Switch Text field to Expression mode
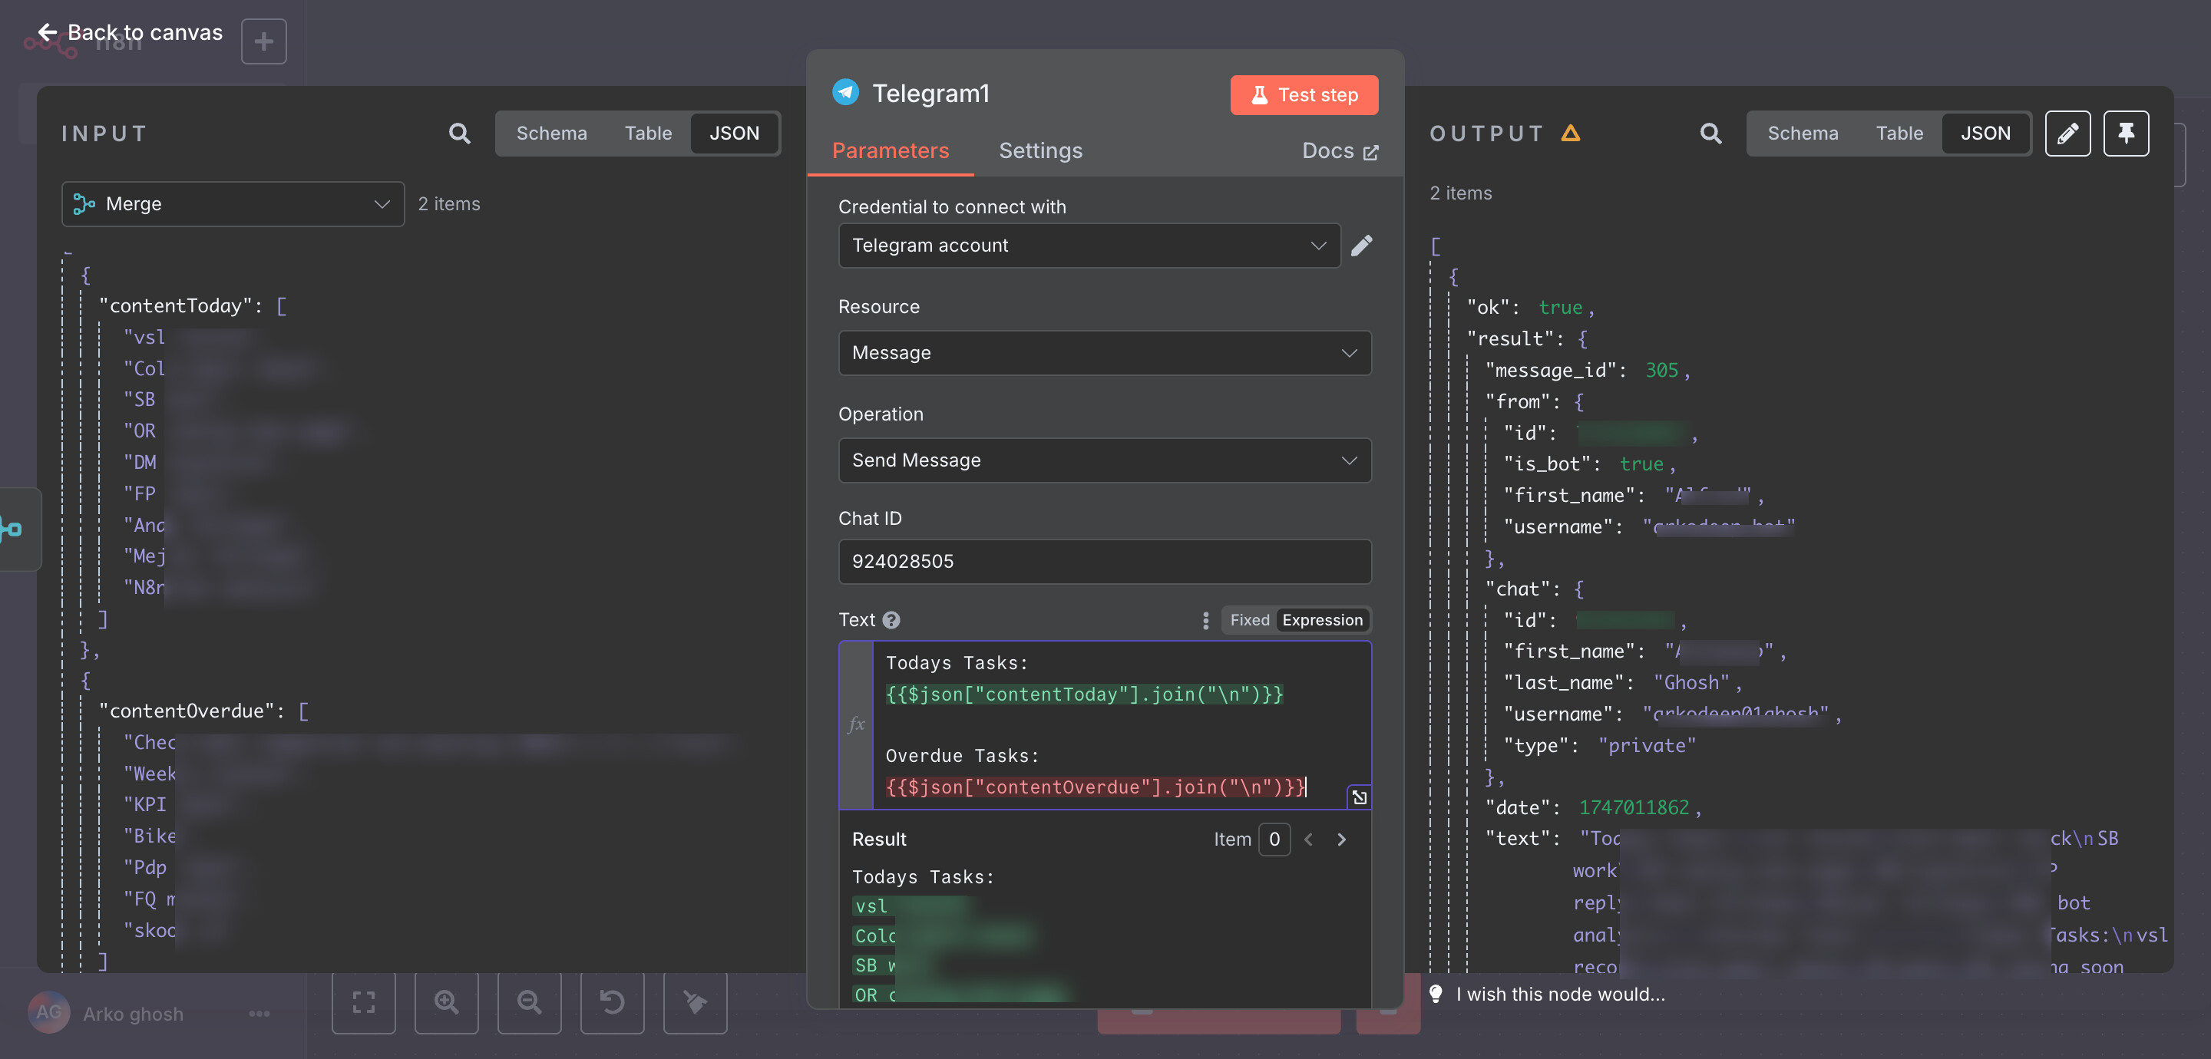This screenshot has height=1059, width=2211. (x=1322, y=619)
